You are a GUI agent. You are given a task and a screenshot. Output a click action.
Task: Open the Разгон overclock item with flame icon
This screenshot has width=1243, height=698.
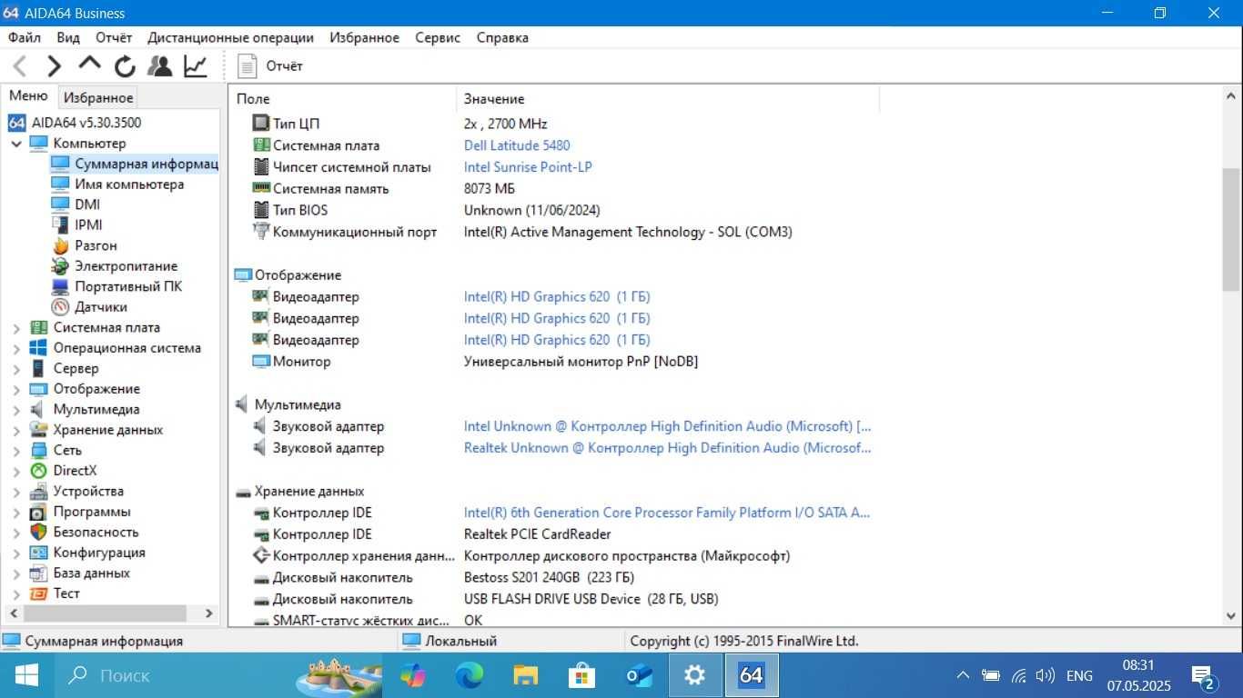96,245
